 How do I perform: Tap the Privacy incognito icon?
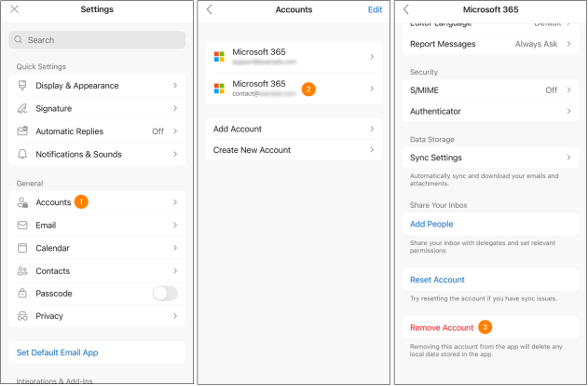click(x=22, y=316)
